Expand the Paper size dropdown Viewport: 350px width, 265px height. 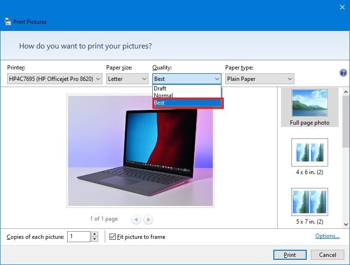point(127,79)
